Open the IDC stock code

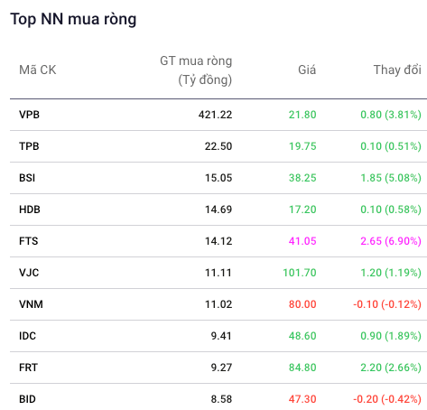pyautogui.click(x=27, y=336)
